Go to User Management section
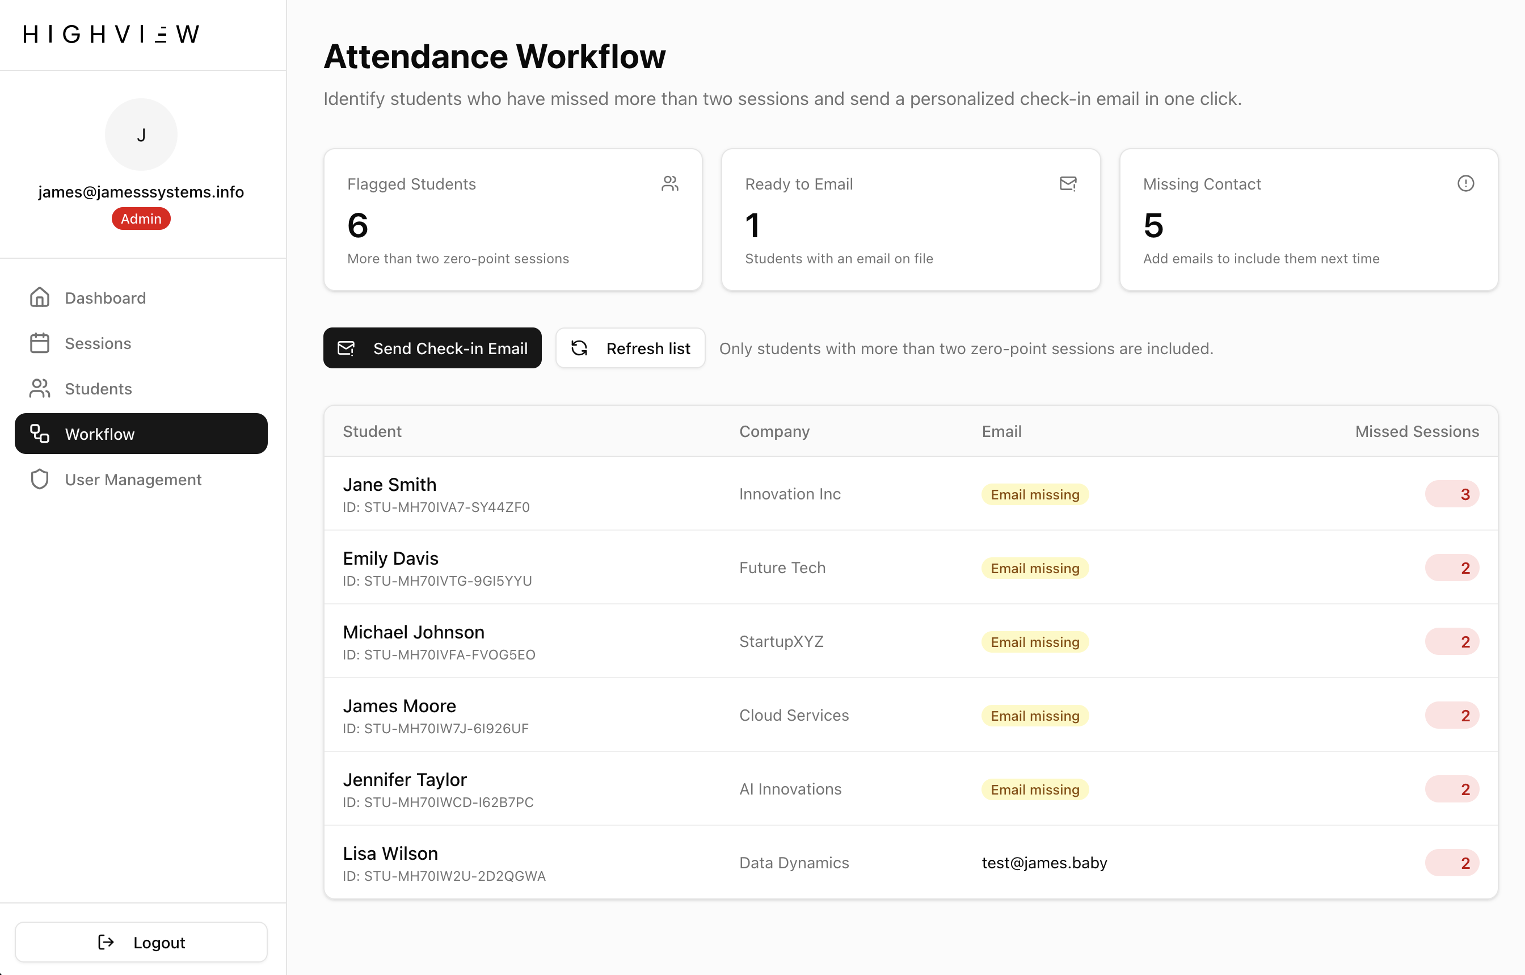This screenshot has width=1525, height=975. click(x=133, y=480)
